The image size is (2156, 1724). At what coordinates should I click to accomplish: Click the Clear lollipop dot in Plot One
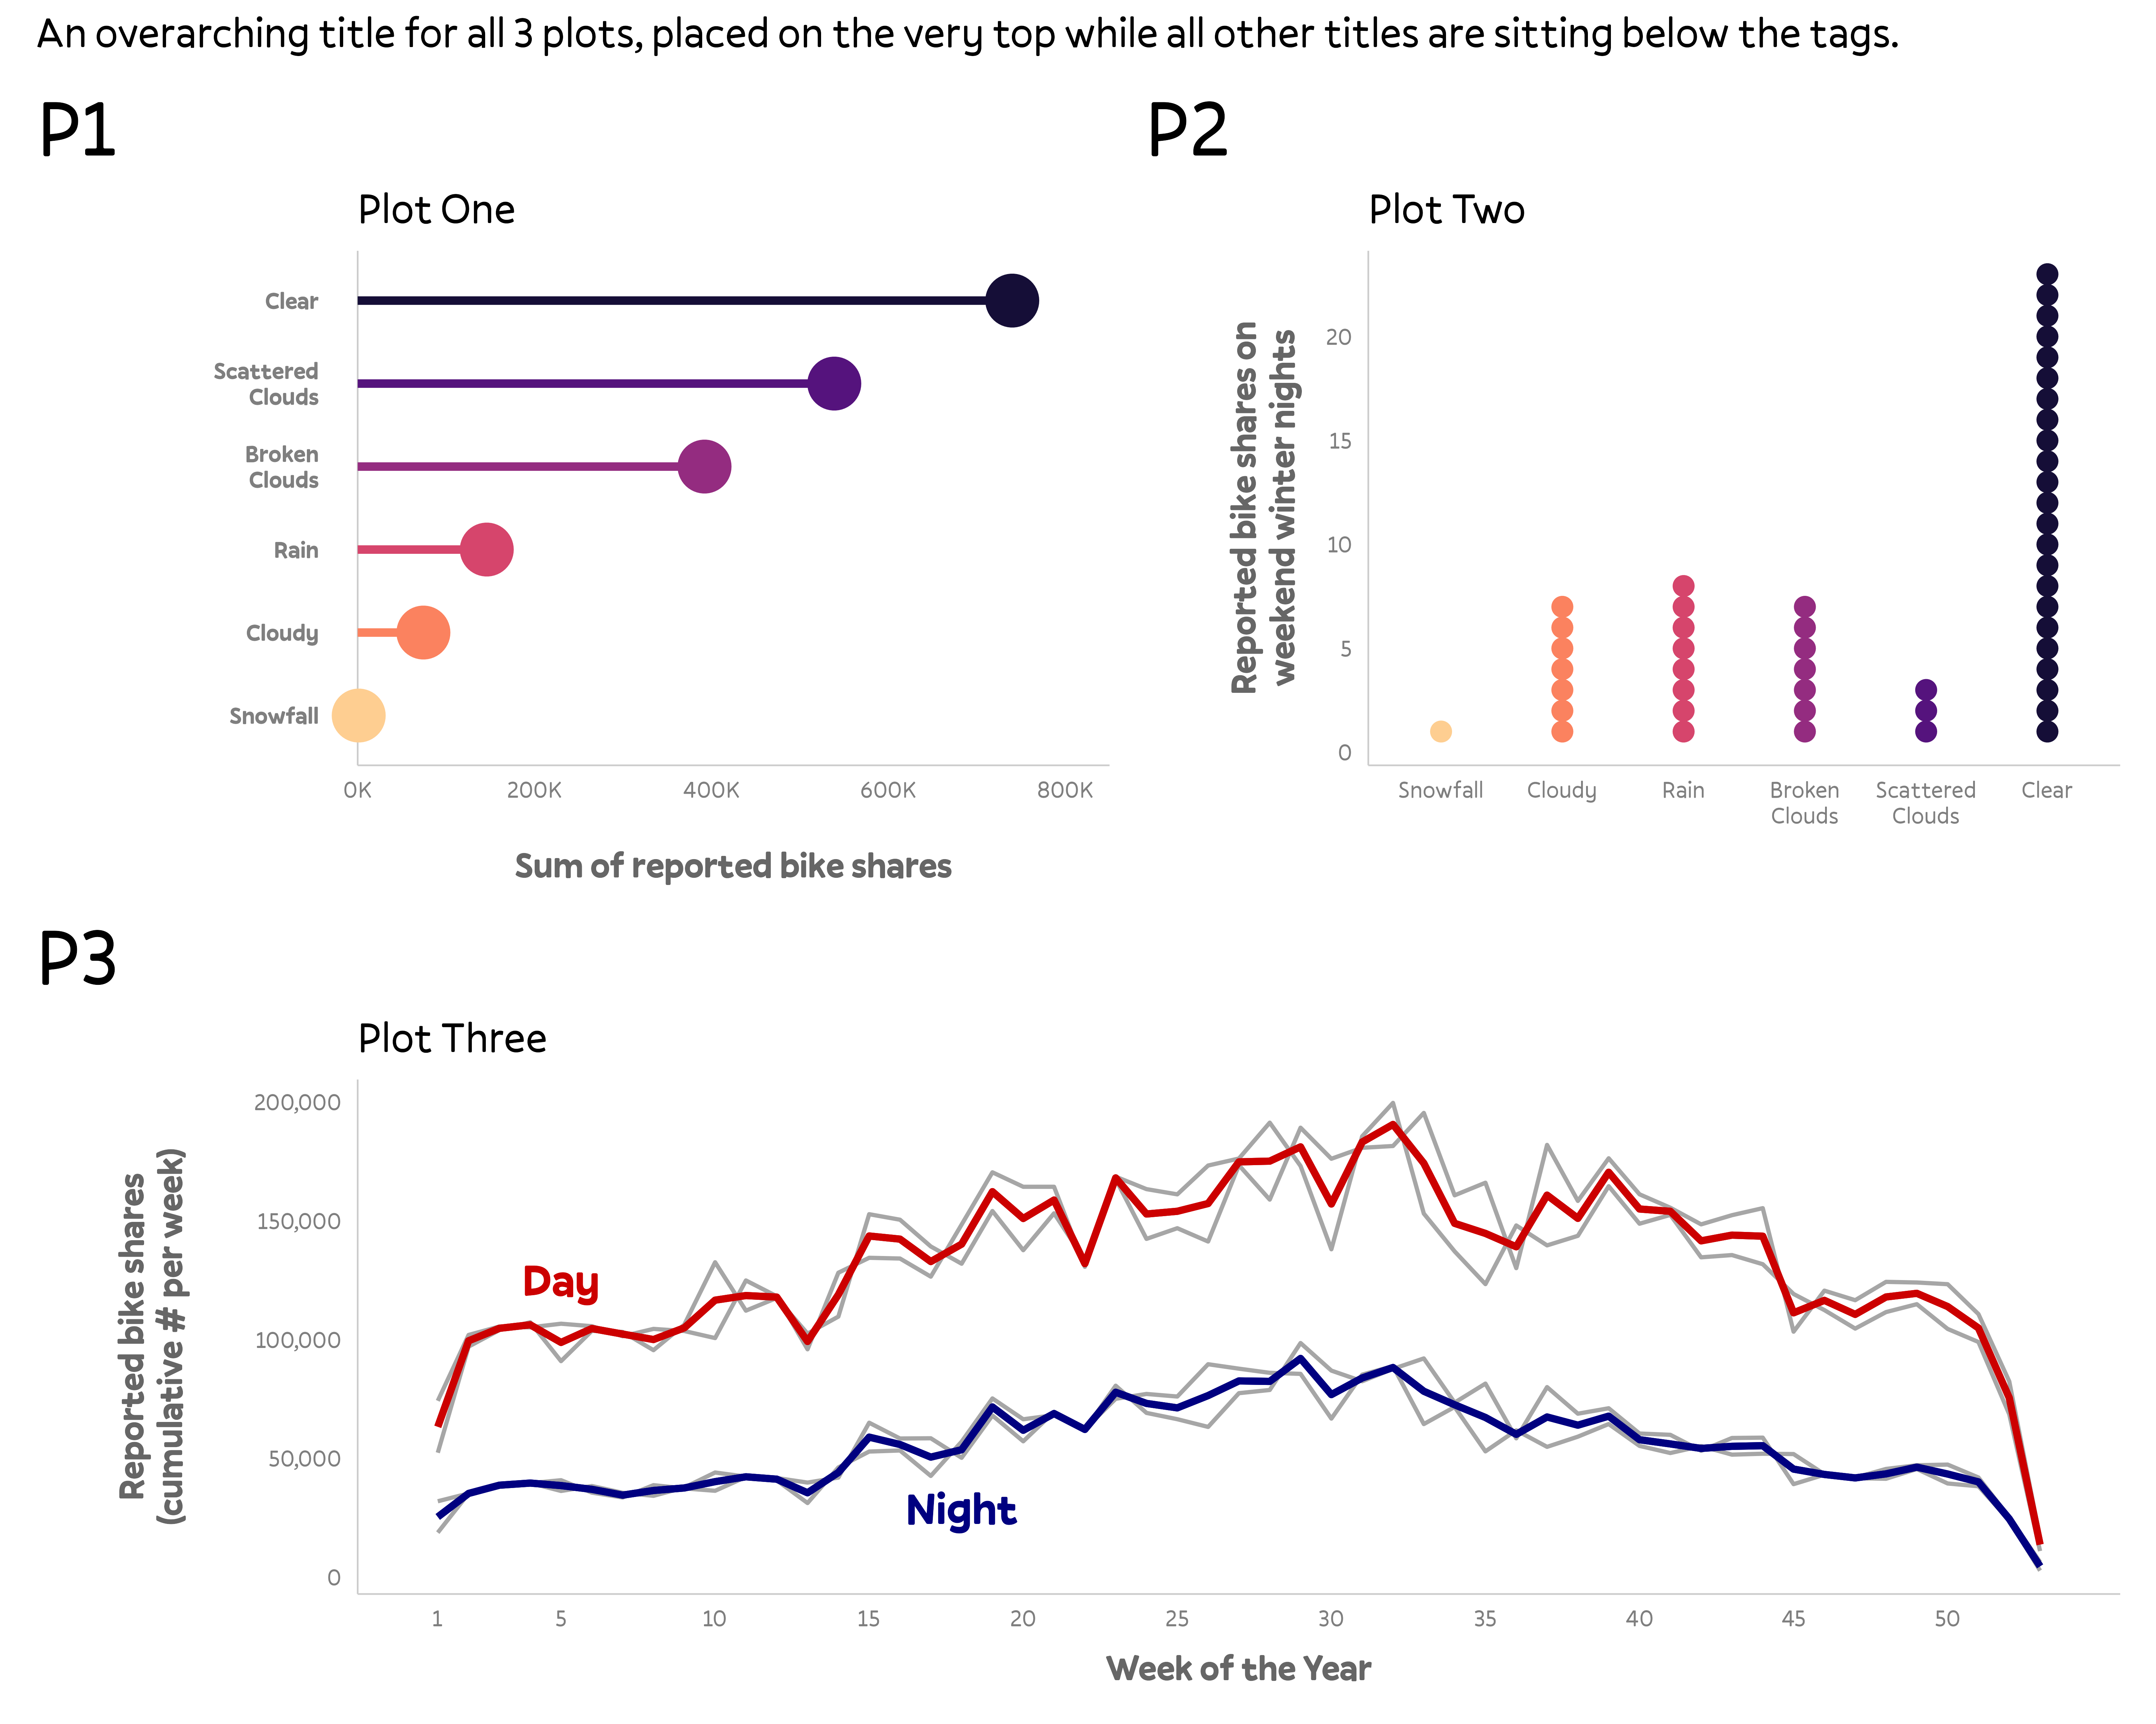pos(1011,300)
